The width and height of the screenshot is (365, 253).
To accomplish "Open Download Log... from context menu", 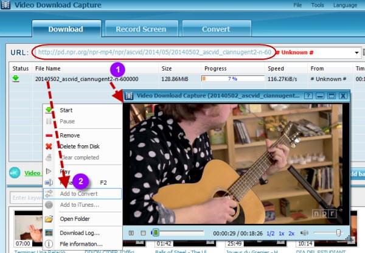I will click(82, 233).
